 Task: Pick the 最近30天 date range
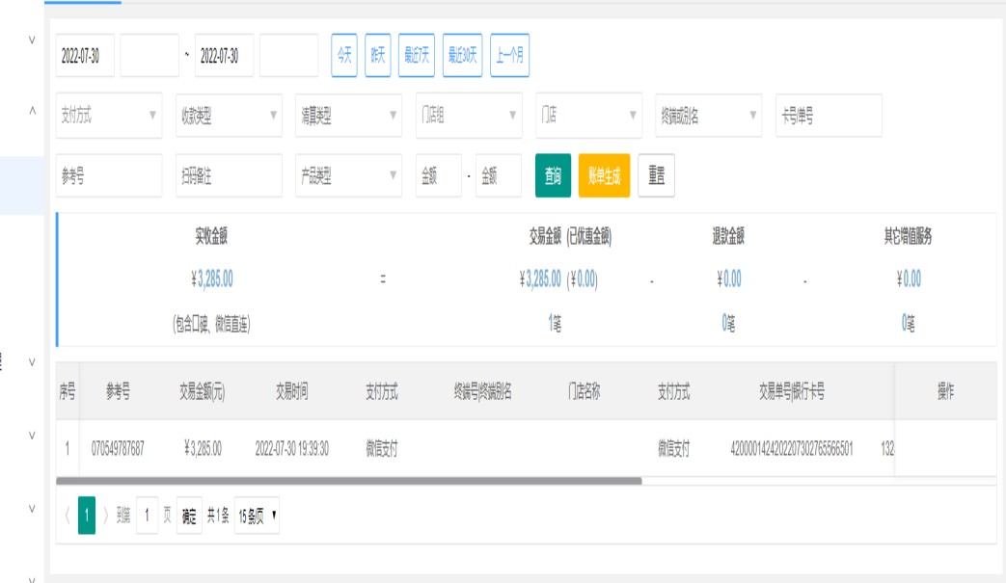tap(463, 56)
